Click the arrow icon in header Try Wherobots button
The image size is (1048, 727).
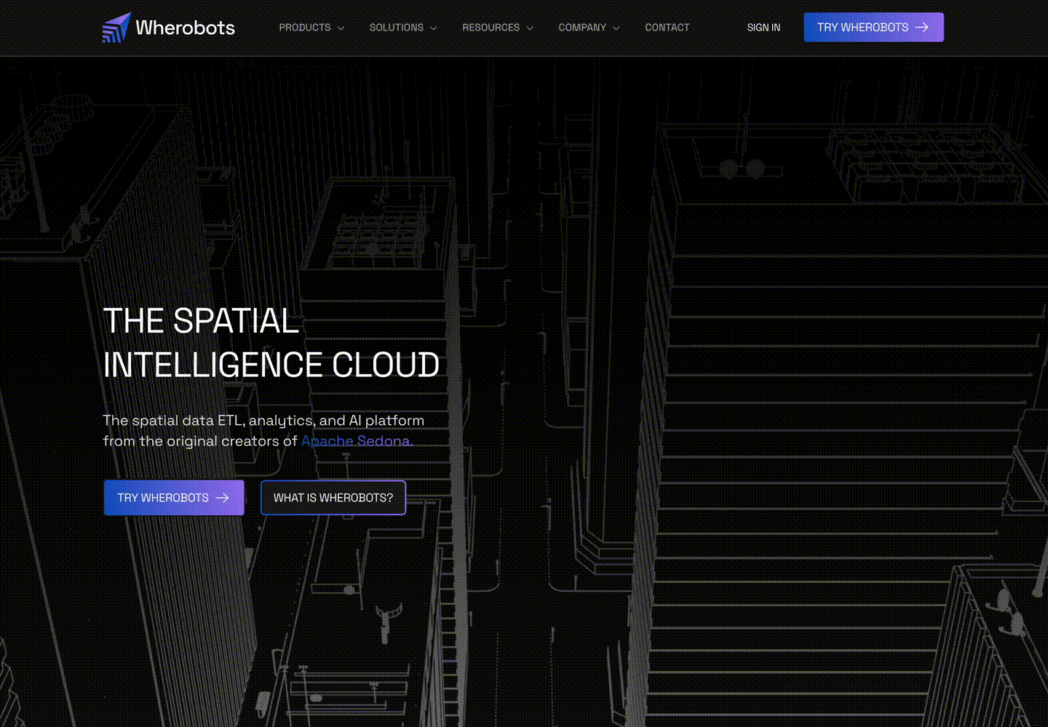point(922,27)
